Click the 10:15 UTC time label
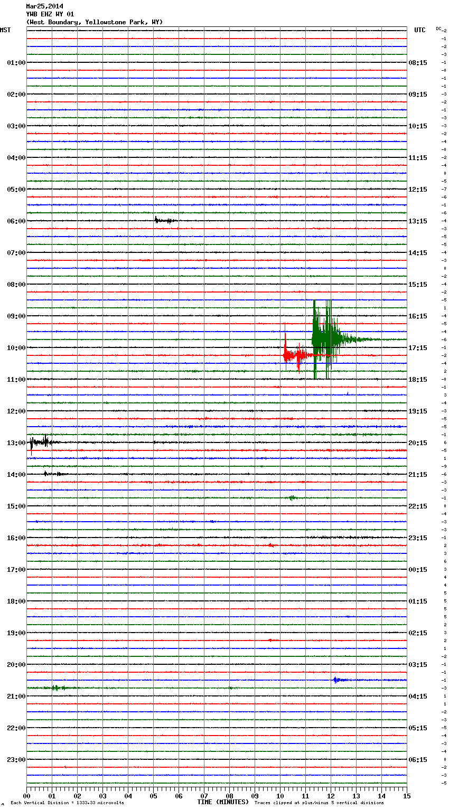The width and height of the screenshot is (449, 810). click(418, 126)
